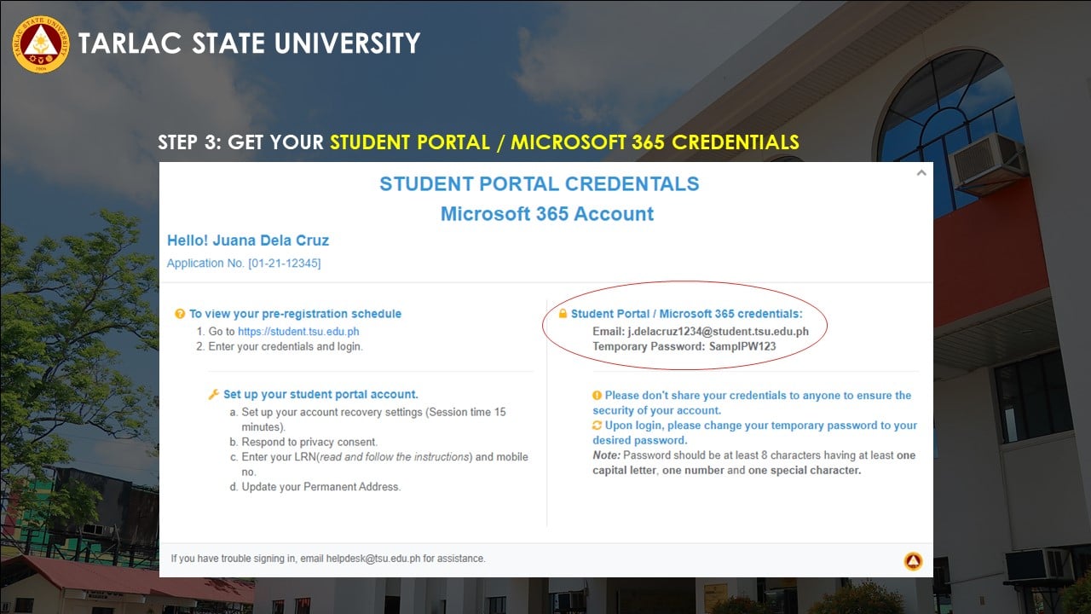
Task: Click the 'Respond to privacy consent' step
Action: pos(309,443)
